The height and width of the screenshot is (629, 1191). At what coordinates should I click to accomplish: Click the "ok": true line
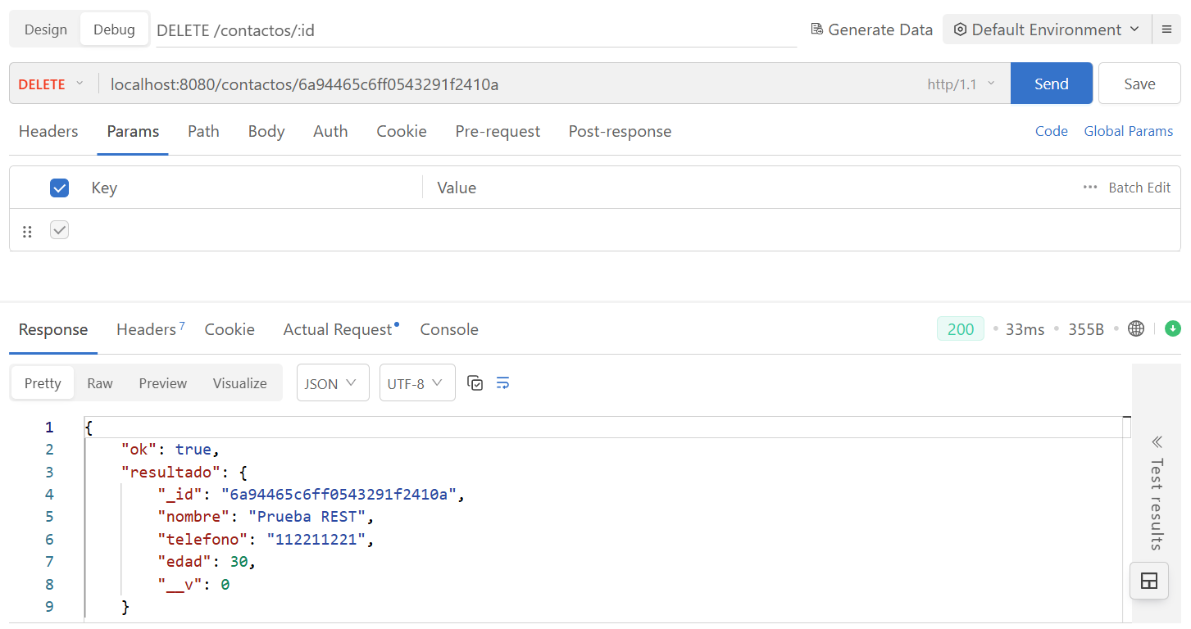coord(171,449)
